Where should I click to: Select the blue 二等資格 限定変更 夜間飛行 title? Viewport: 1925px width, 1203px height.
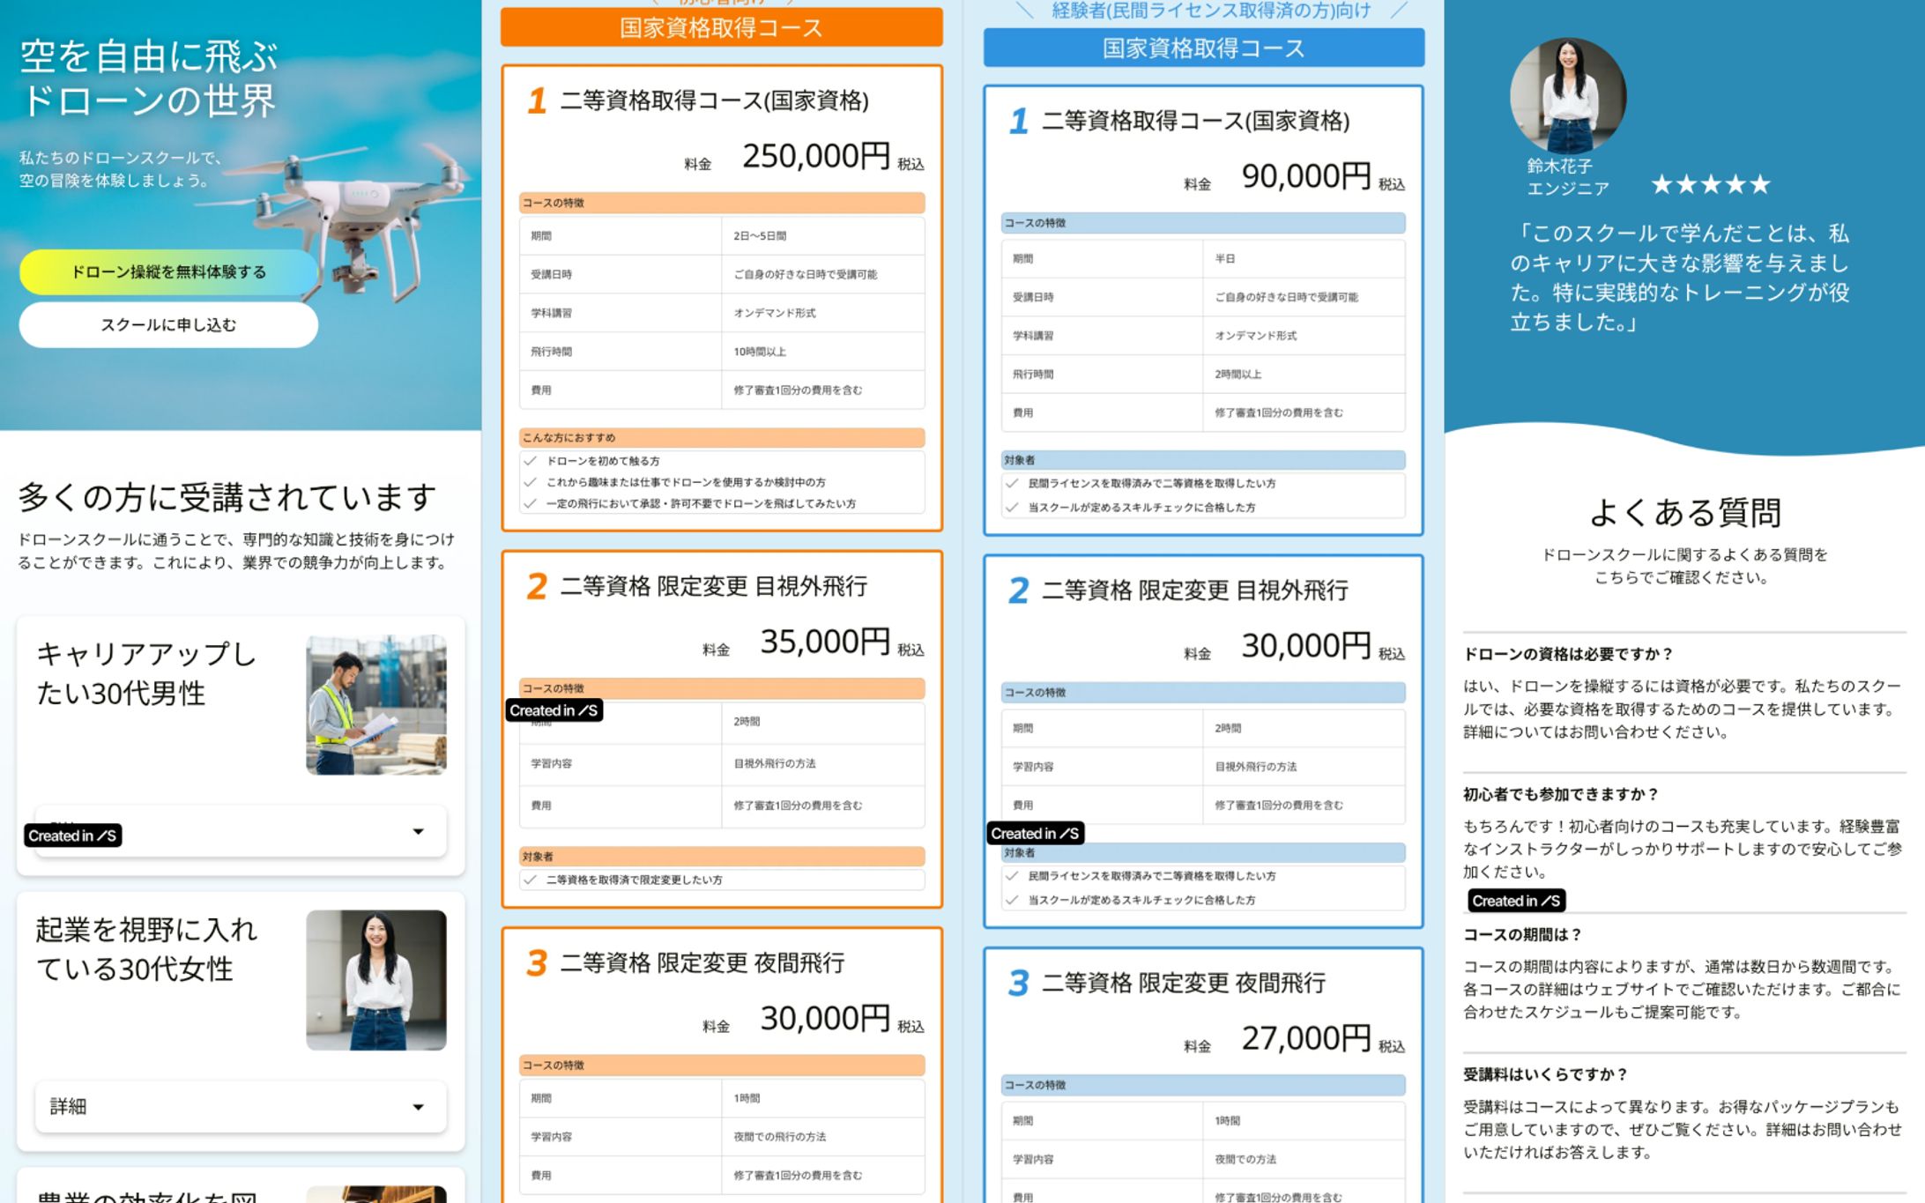pyautogui.click(x=1184, y=983)
